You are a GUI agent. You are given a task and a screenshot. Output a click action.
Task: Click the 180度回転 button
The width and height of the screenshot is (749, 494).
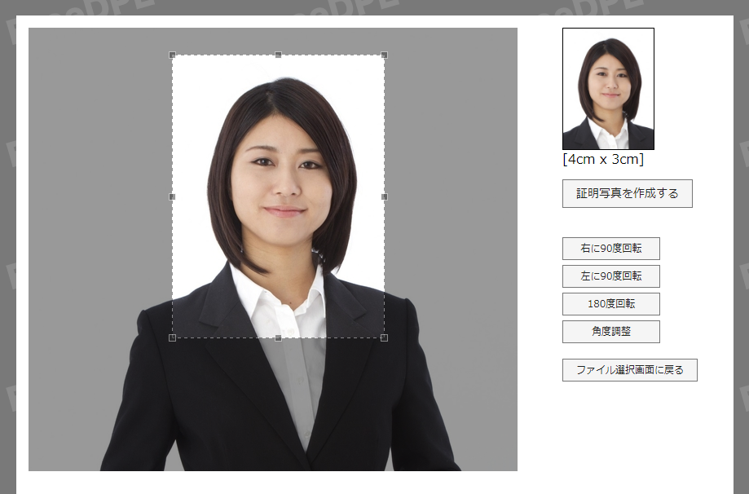coord(611,304)
